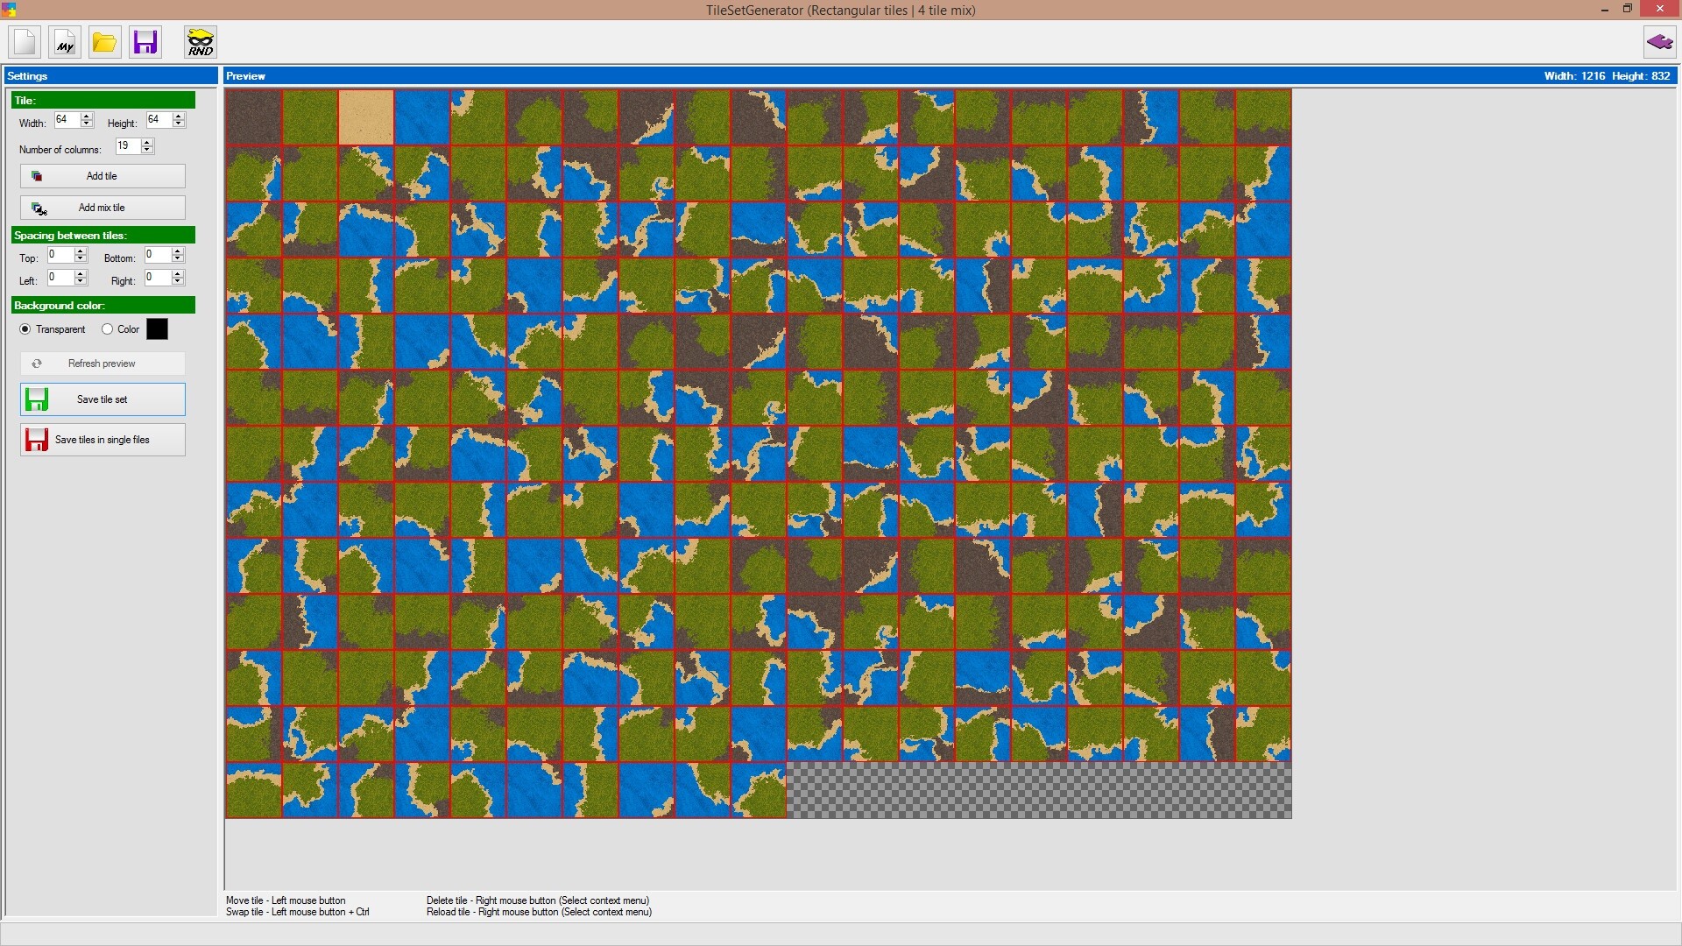Select the Transparent background option
1682x946 pixels.
pos(25,329)
